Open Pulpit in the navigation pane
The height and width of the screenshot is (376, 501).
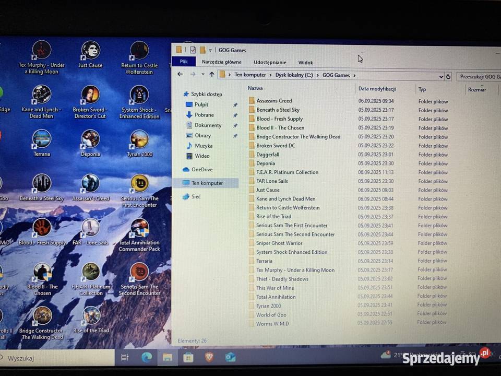click(x=201, y=104)
